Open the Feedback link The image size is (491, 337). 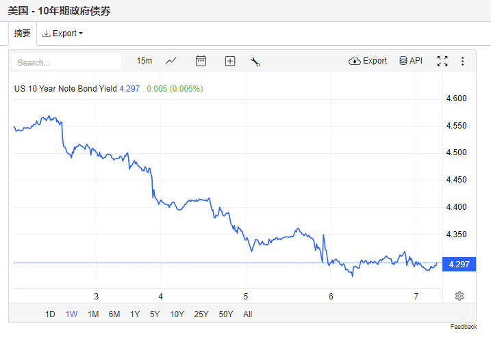pos(464,326)
